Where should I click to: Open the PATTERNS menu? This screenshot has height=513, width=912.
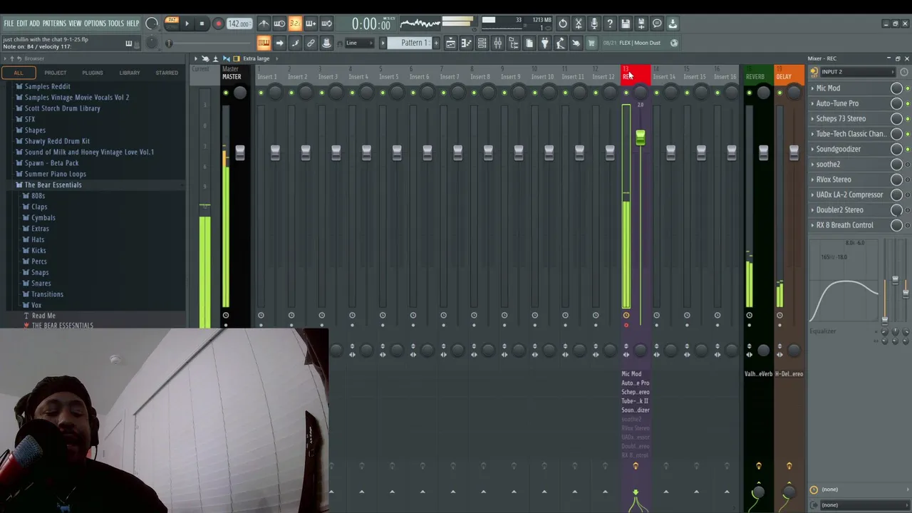[54, 24]
